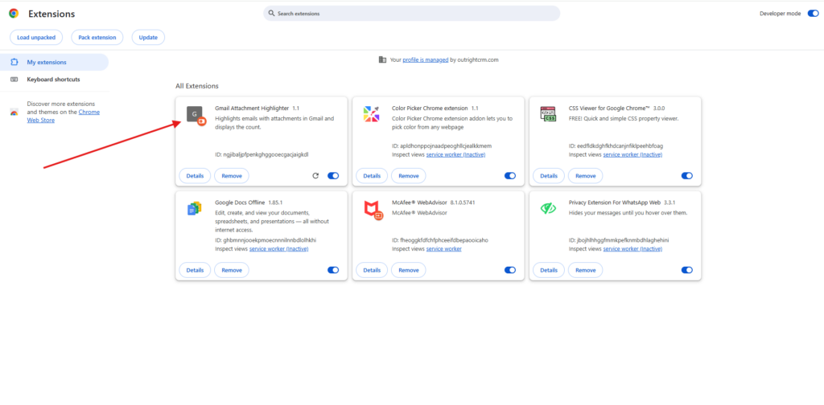The height and width of the screenshot is (405, 824).
Task: Open Details for Gmail Attachment Highlighter
Action: point(195,176)
